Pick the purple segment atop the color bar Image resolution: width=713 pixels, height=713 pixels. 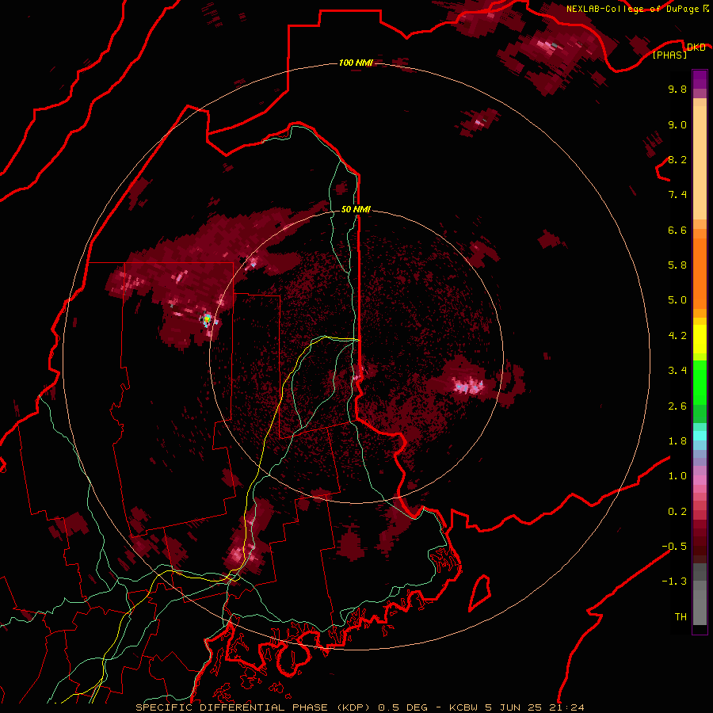pos(700,79)
